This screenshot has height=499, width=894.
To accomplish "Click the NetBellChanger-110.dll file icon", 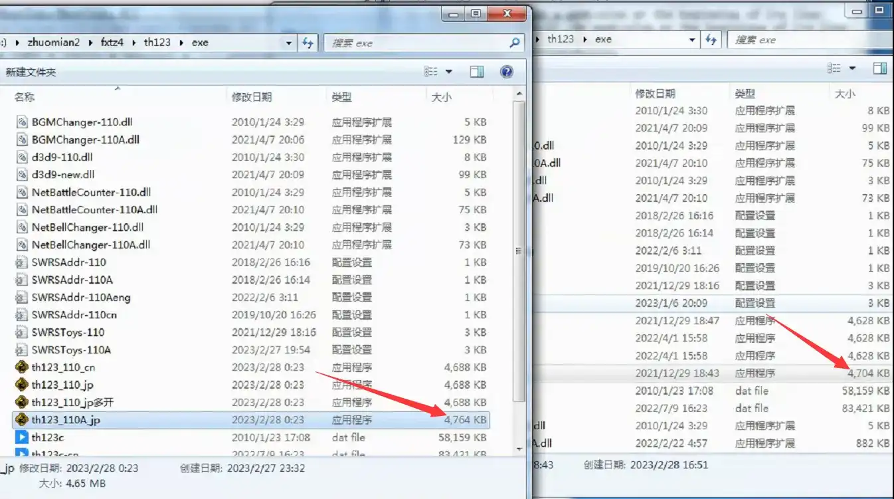I will (x=22, y=227).
